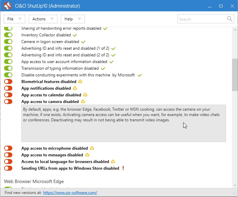Open the oo-software.com link

70,193
